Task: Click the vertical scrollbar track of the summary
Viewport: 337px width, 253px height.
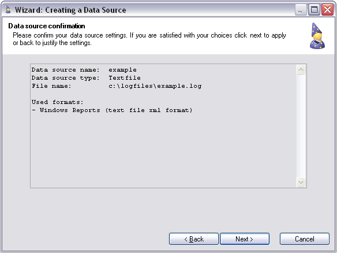Action: pos(301,126)
